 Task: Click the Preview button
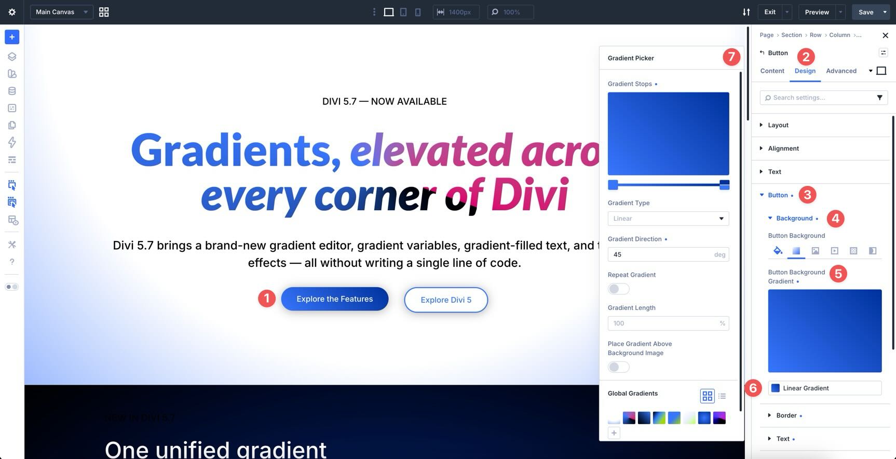(x=817, y=12)
